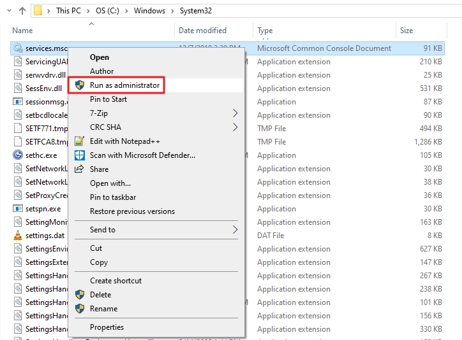Choose Share from the context menu
This screenshot has height=340, width=462.
99,169
